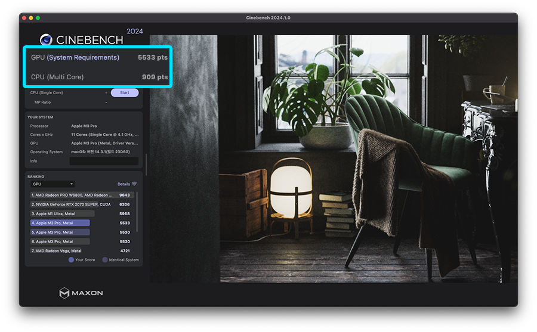537x332 pixels.
Task: Open ranking Details link
Action: (x=124, y=184)
